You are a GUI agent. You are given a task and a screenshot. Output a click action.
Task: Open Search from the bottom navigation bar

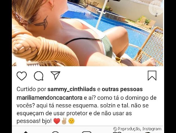coord(55,132)
